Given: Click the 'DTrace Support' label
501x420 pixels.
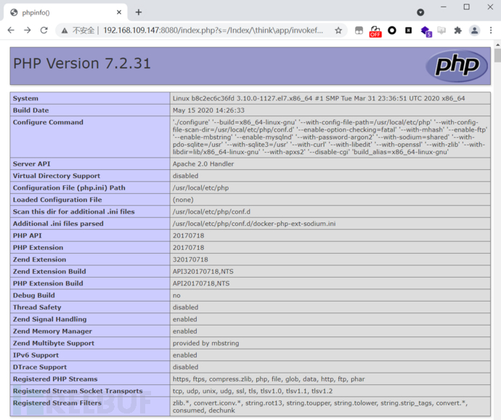Looking at the screenshot, I should point(40,367).
